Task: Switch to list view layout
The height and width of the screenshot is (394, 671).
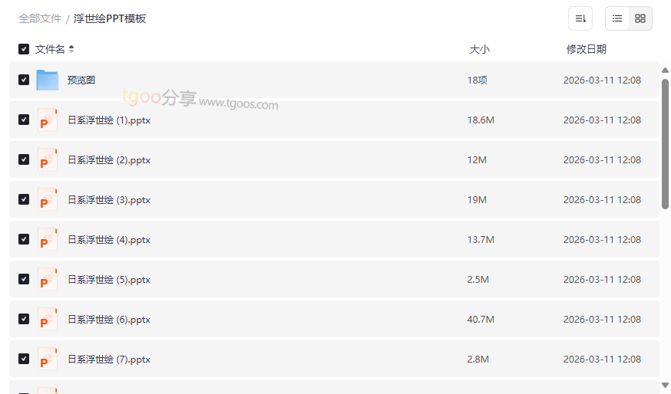Action: coord(618,18)
